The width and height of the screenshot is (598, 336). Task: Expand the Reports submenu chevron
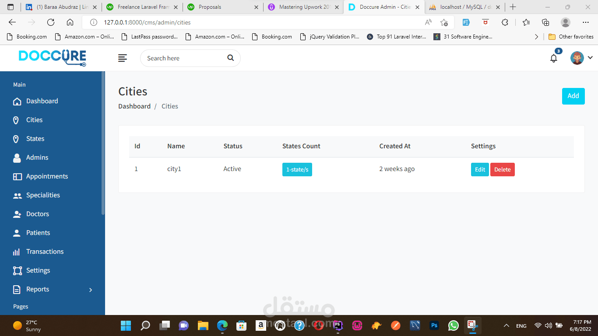[91, 290]
